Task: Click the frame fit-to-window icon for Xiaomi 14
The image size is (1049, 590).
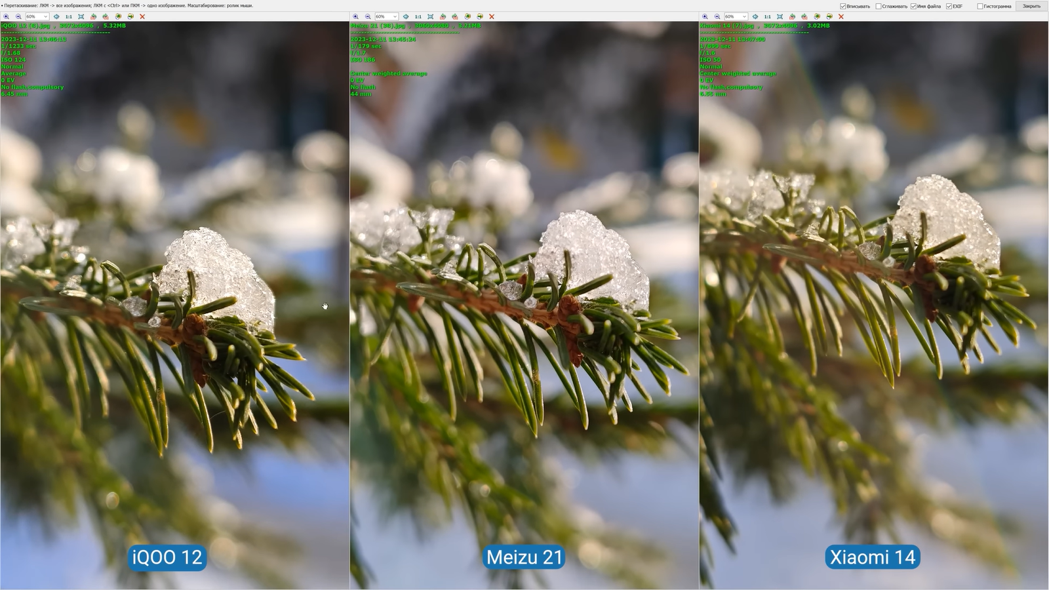Action: [780, 16]
